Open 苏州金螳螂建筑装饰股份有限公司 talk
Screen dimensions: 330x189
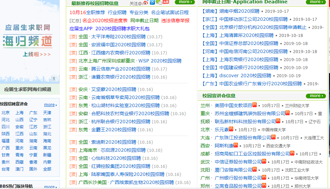tap(250, 114)
